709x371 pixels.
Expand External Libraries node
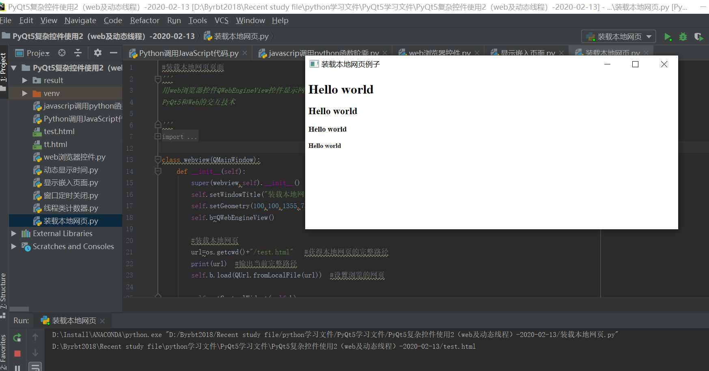[14, 234]
